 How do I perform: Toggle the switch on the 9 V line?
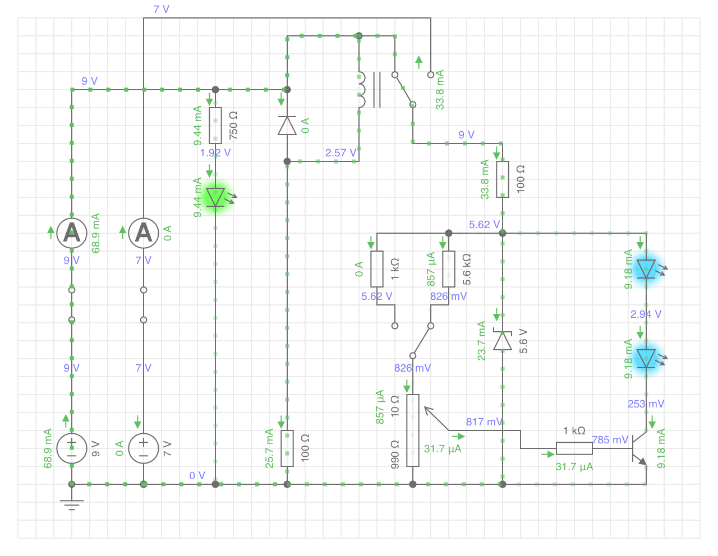tap(72, 305)
